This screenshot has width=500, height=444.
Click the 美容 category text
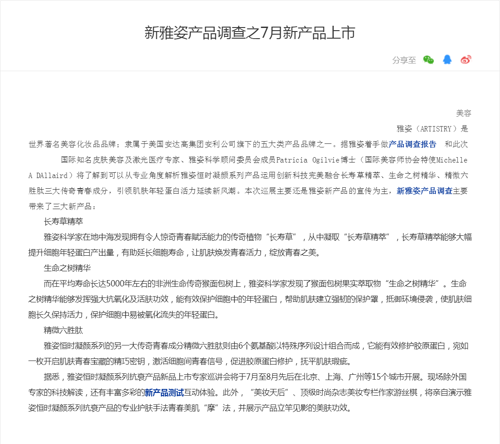pyautogui.click(x=464, y=113)
